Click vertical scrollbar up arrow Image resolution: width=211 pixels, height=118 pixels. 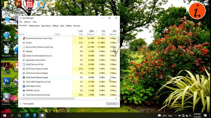119,38
